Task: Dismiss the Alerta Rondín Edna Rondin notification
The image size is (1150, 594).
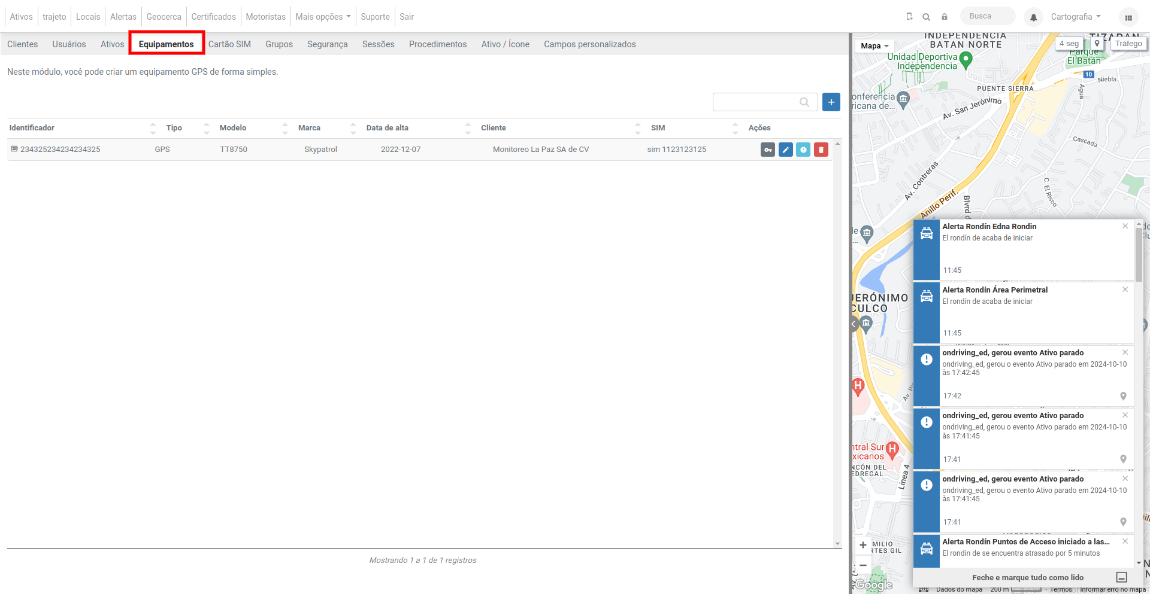Action: pyautogui.click(x=1125, y=226)
